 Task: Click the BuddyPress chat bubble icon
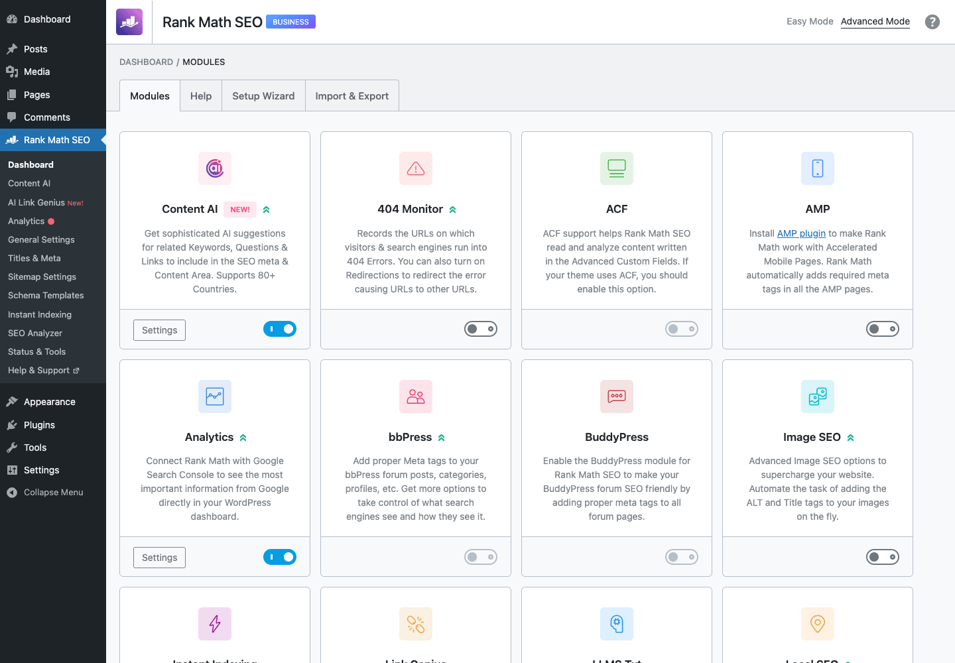pyautogui.click(x=617, y=396)
